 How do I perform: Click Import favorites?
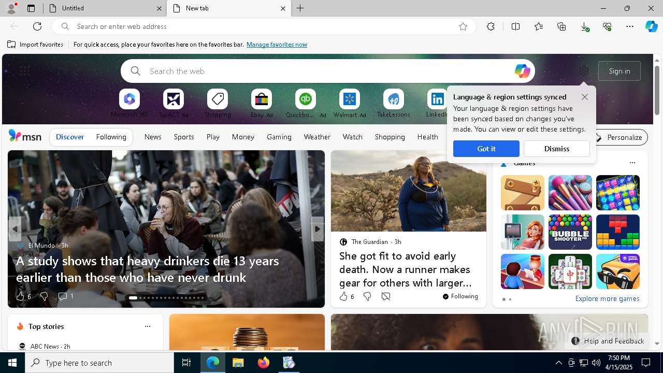[x=35, y=45]
